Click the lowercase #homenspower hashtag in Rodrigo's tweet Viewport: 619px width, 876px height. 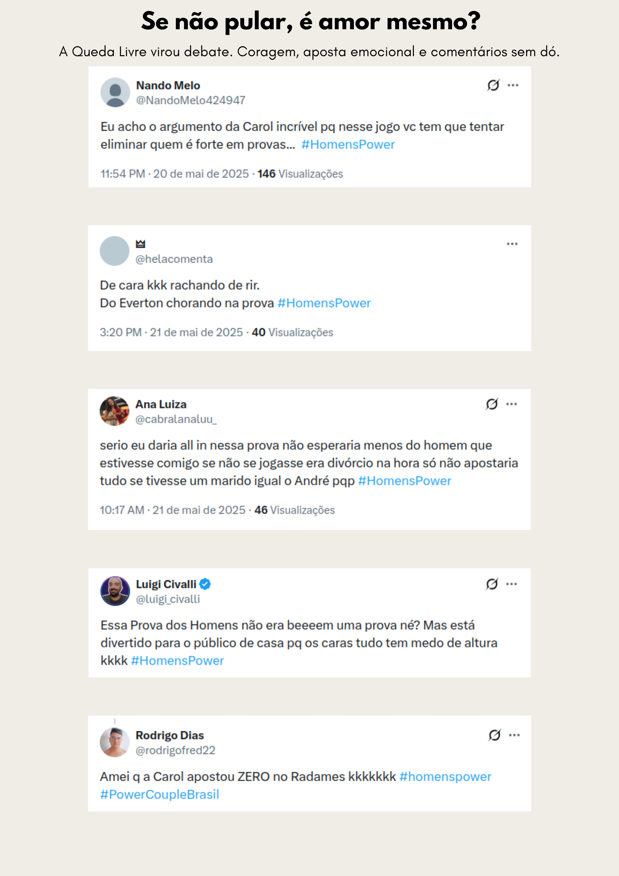[445, 776]
